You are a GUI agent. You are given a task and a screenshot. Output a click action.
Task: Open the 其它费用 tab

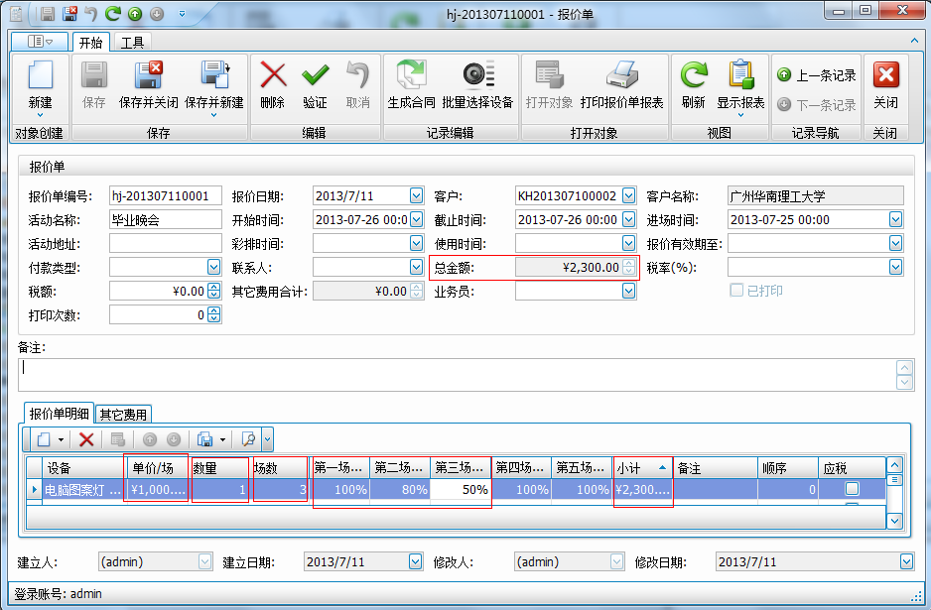tap(123, 415)
